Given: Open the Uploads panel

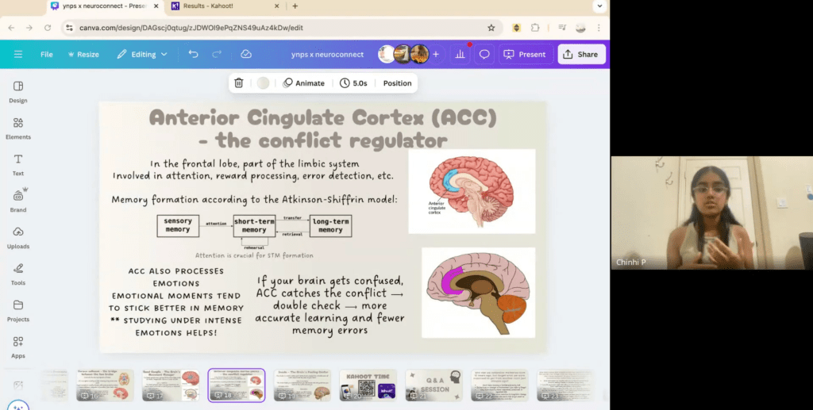Looking at the screenshot, I should click(x=18, y=236).
